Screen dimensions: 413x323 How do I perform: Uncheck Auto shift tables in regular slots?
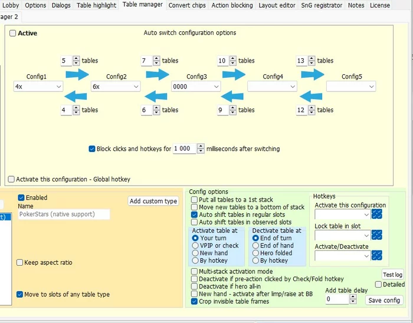[x=194, y=215]
